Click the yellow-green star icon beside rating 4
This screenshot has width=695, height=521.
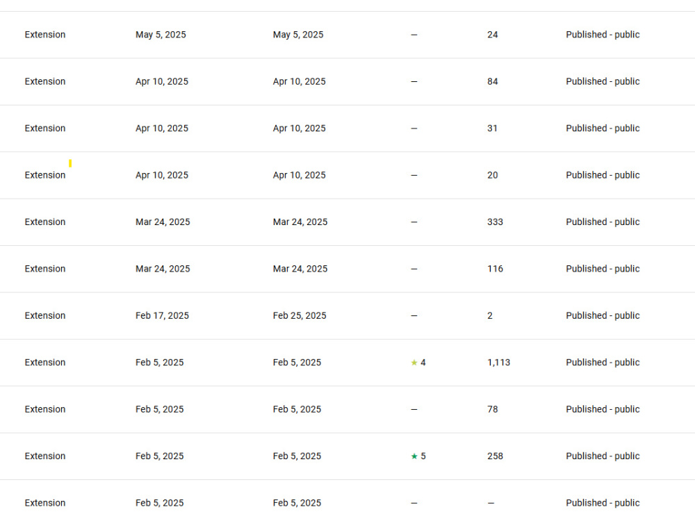pos(414,363)
